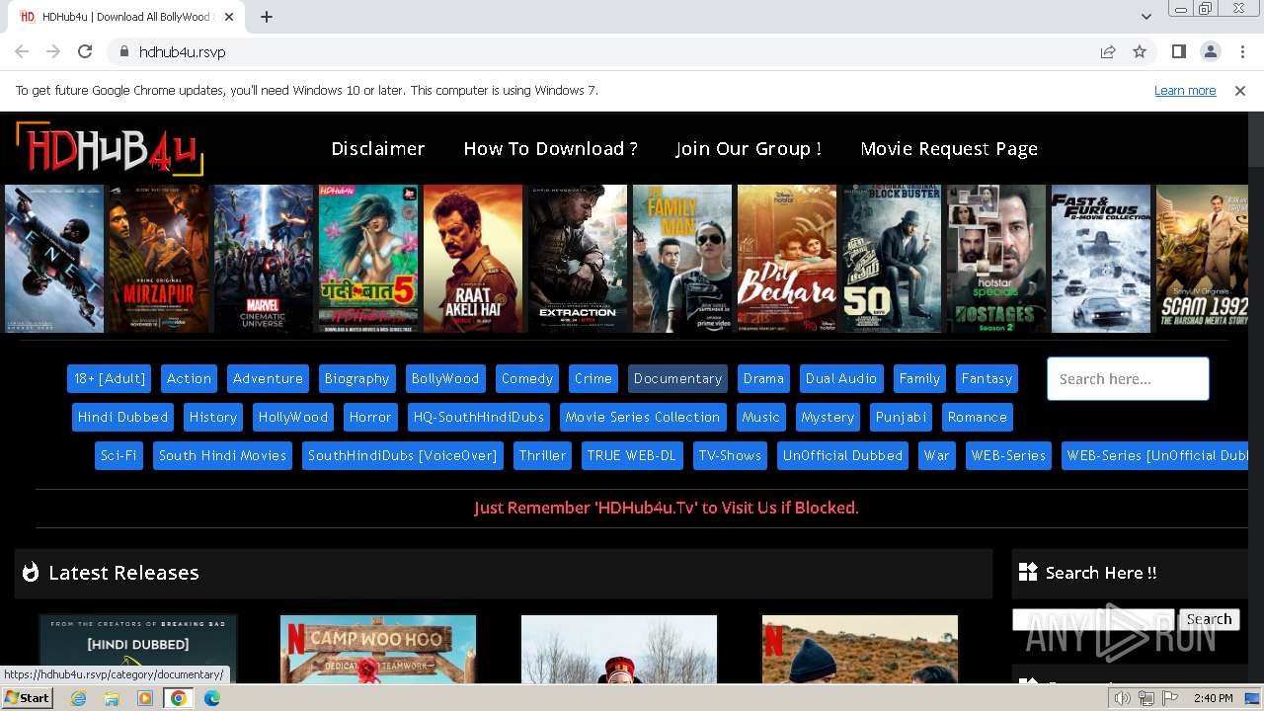Click the sidebar search text box

1093,619
